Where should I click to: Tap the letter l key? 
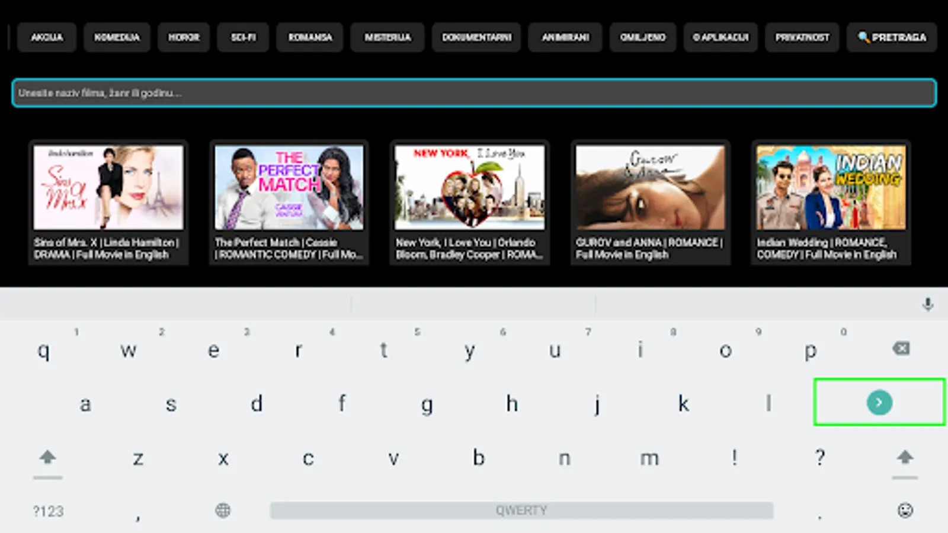coord(768,403)
